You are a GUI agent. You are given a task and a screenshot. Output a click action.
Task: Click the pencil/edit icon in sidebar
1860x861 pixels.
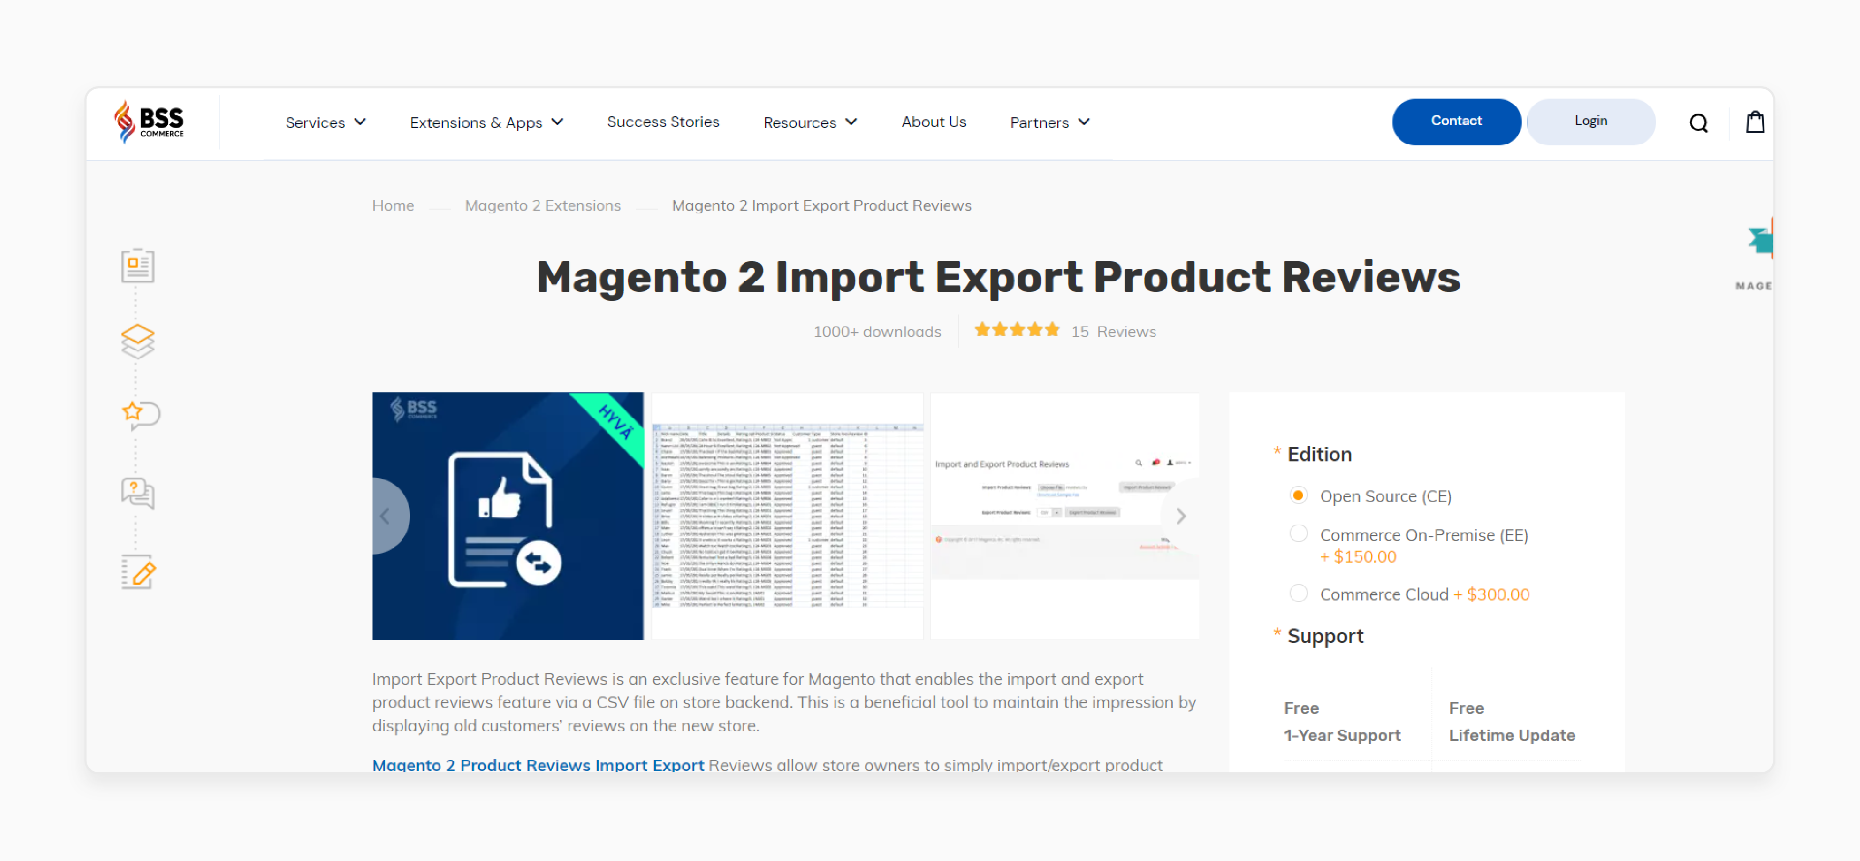tap(139, 573)
